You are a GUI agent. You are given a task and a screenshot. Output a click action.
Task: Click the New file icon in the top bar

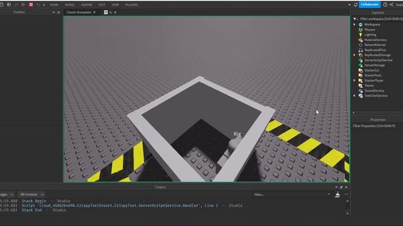[1, 4]
